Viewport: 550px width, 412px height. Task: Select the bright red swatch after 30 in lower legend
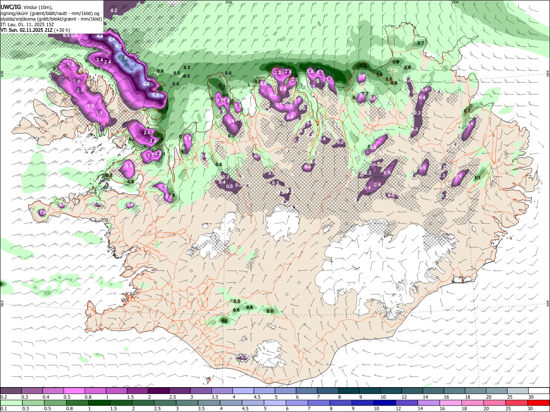point(538,403)
